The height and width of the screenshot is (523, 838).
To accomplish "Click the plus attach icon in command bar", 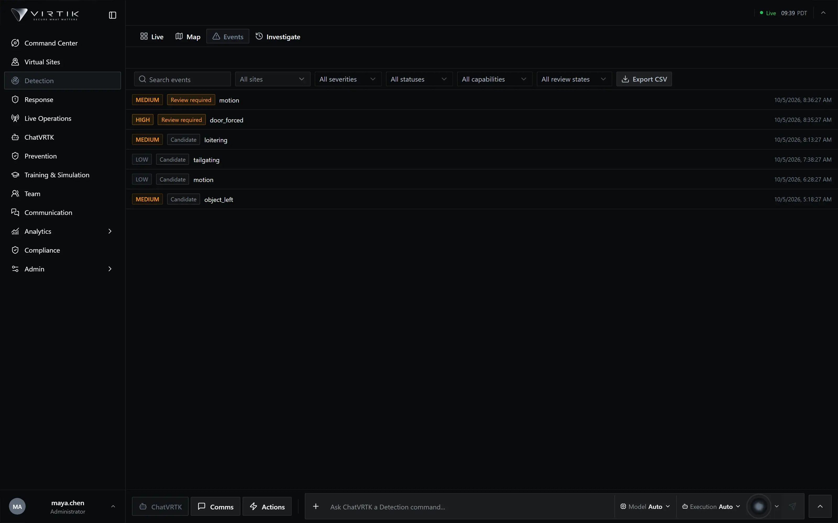I will pos(316,507).
